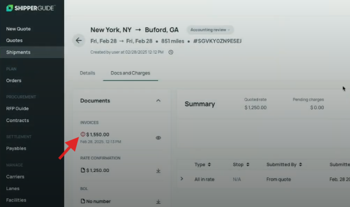350x207 pixels.
Task: Download the BOL No number document
Action: [x=158, y=202]
